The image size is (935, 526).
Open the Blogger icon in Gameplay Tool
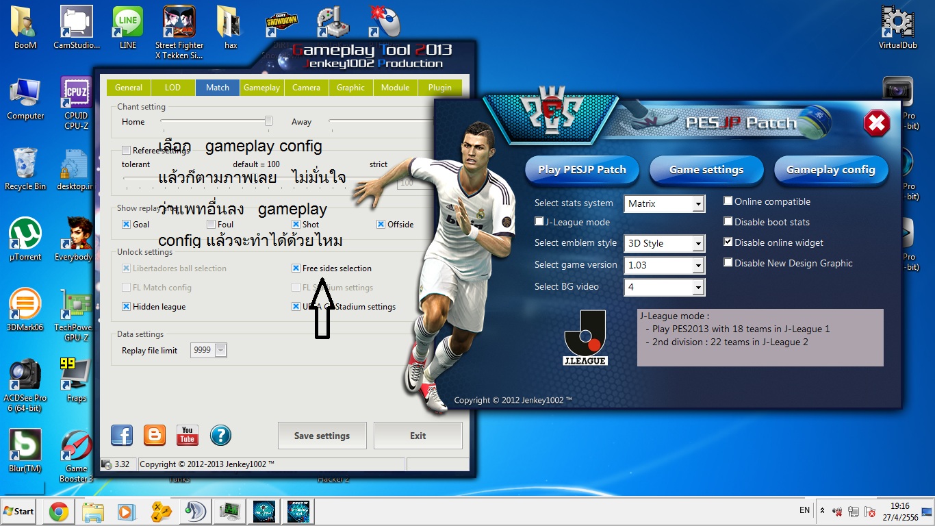(155, 435)
